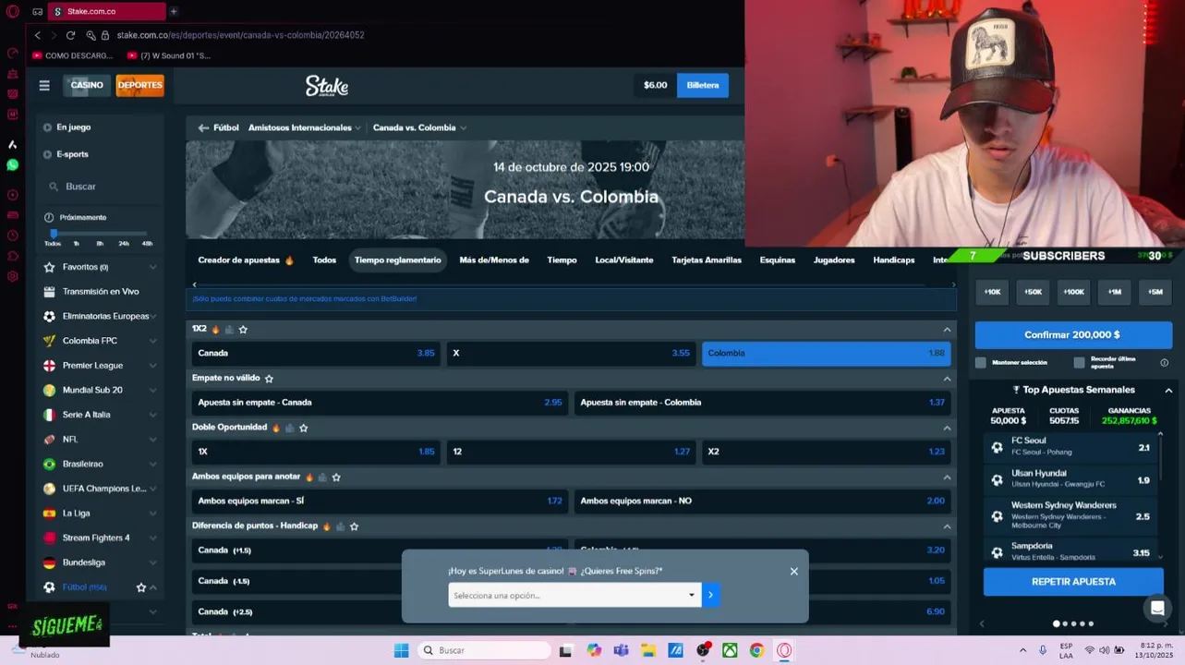This screenshot has height=665, width=1185.
Task: Collapse the 1X2 market section
Action: click(947, 330)
